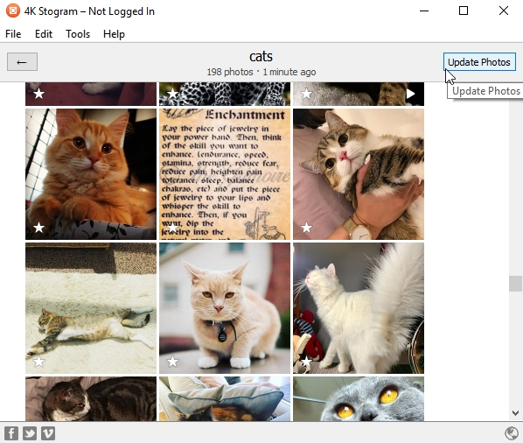Star the Enchantment text image
This screenshot has height=443, width=523.
coord(173,228)
